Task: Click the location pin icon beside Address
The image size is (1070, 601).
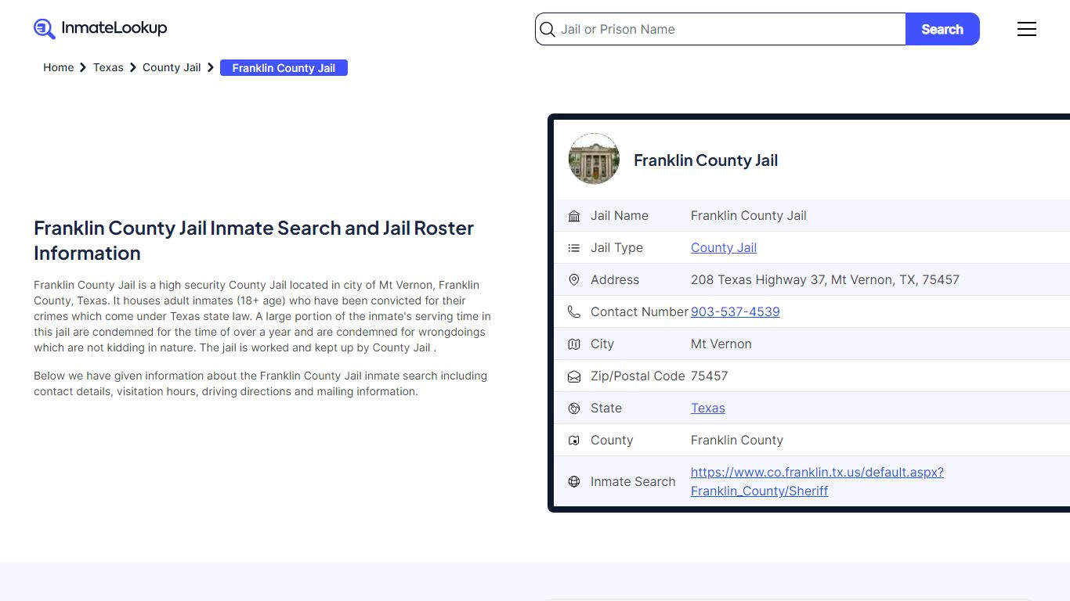Action: tap(574, 280)
